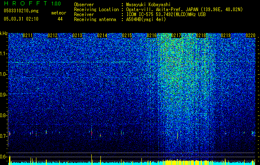Viewport: 260px width, 165px height.
Task: Click the 0219 time marker
Action: pyautogui.click(x=226, y=35)
